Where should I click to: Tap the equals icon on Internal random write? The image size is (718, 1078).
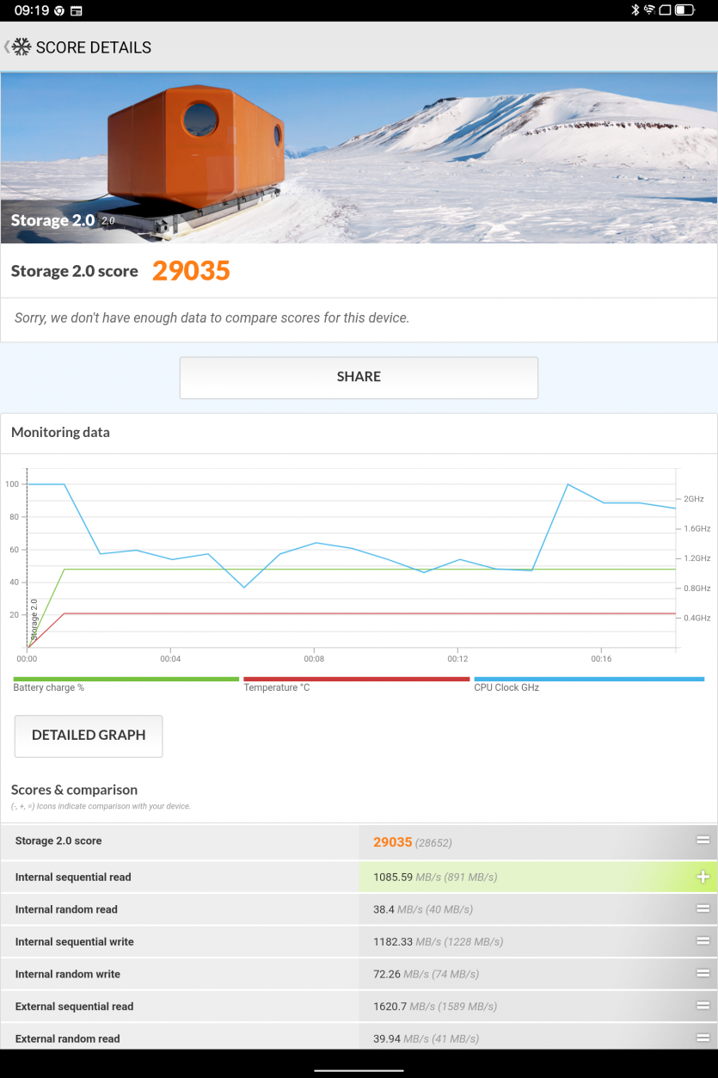point(703,974)
